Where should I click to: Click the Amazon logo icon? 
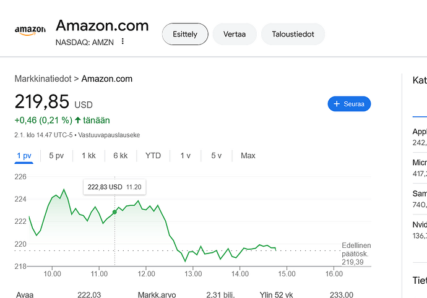tap(30, 31)
